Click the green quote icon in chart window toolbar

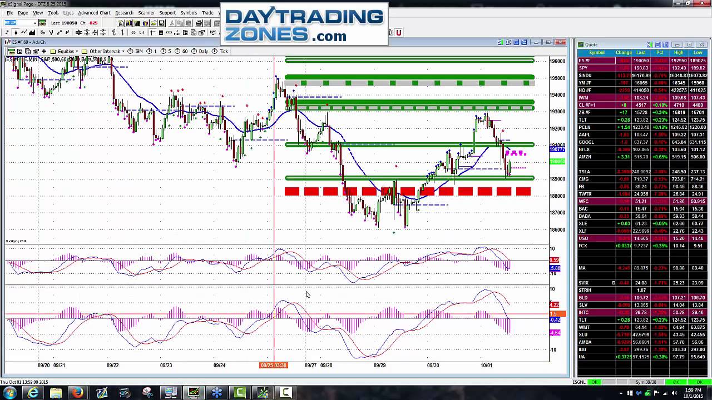click(12, 51)
